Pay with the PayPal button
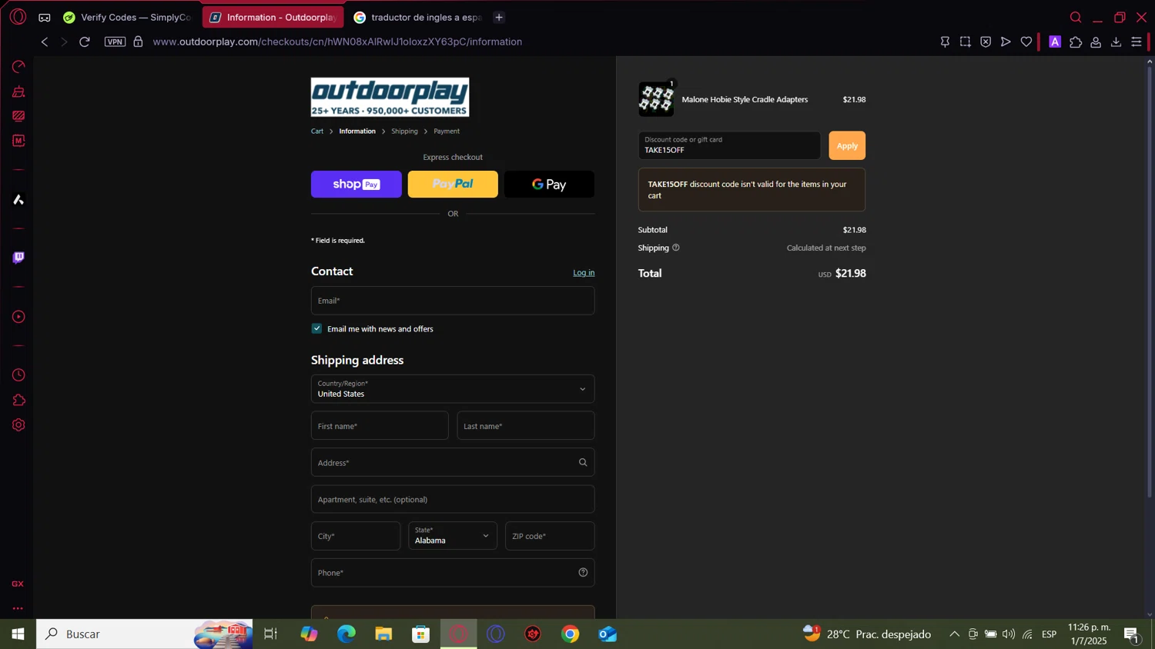This screenshot has height=649, width=1155. 453,185
